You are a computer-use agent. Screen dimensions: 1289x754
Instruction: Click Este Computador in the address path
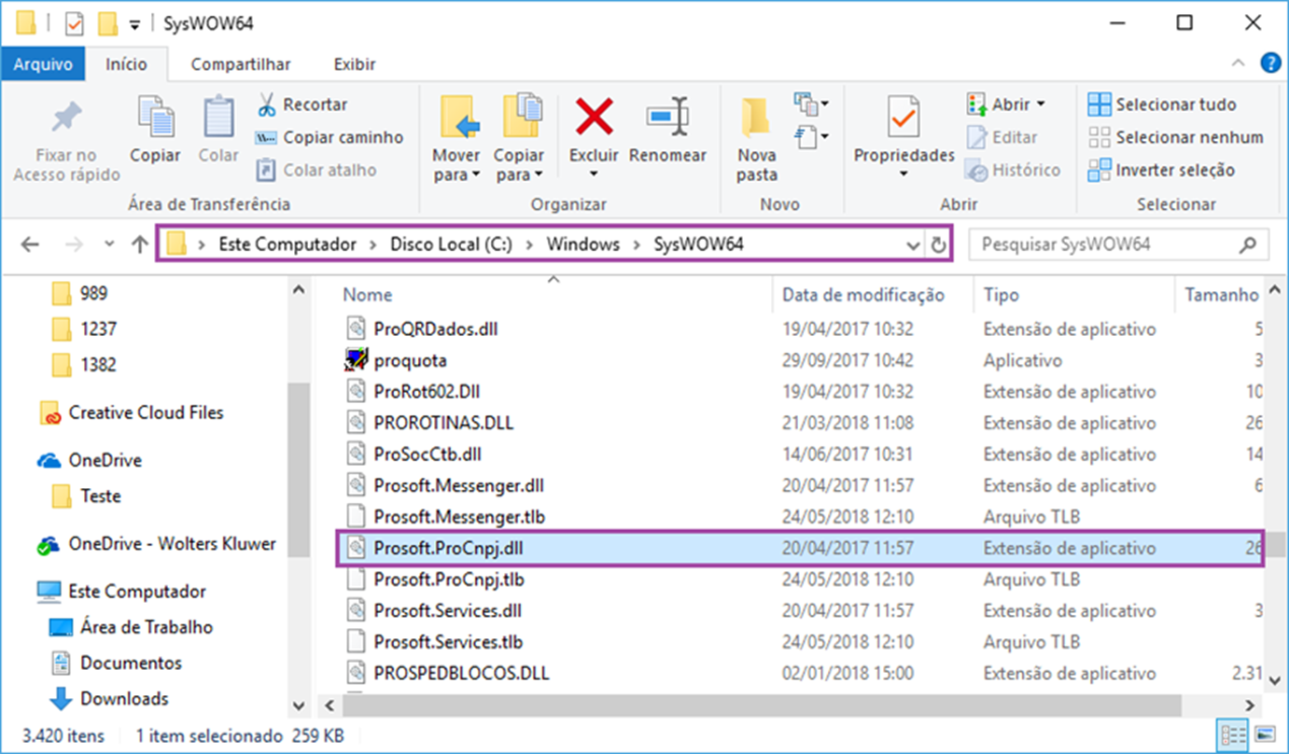click(x=287, y=244)
